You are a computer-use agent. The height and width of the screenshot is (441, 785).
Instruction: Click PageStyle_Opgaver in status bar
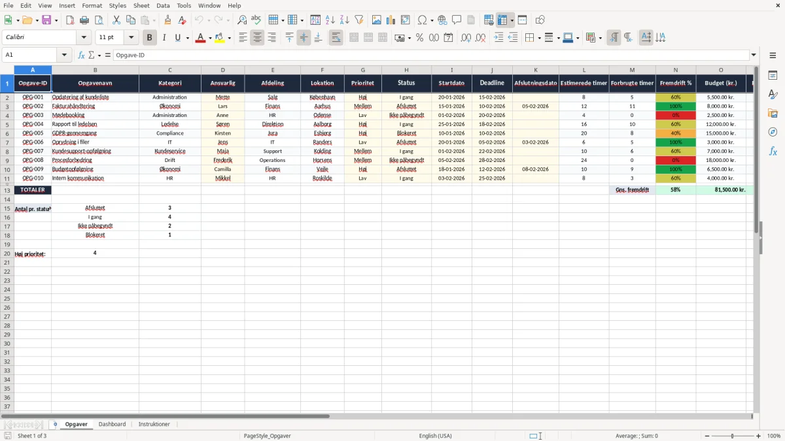coord(267,436)
